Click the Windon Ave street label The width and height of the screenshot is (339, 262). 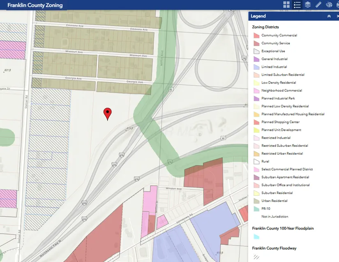click(x=173, y=189)
